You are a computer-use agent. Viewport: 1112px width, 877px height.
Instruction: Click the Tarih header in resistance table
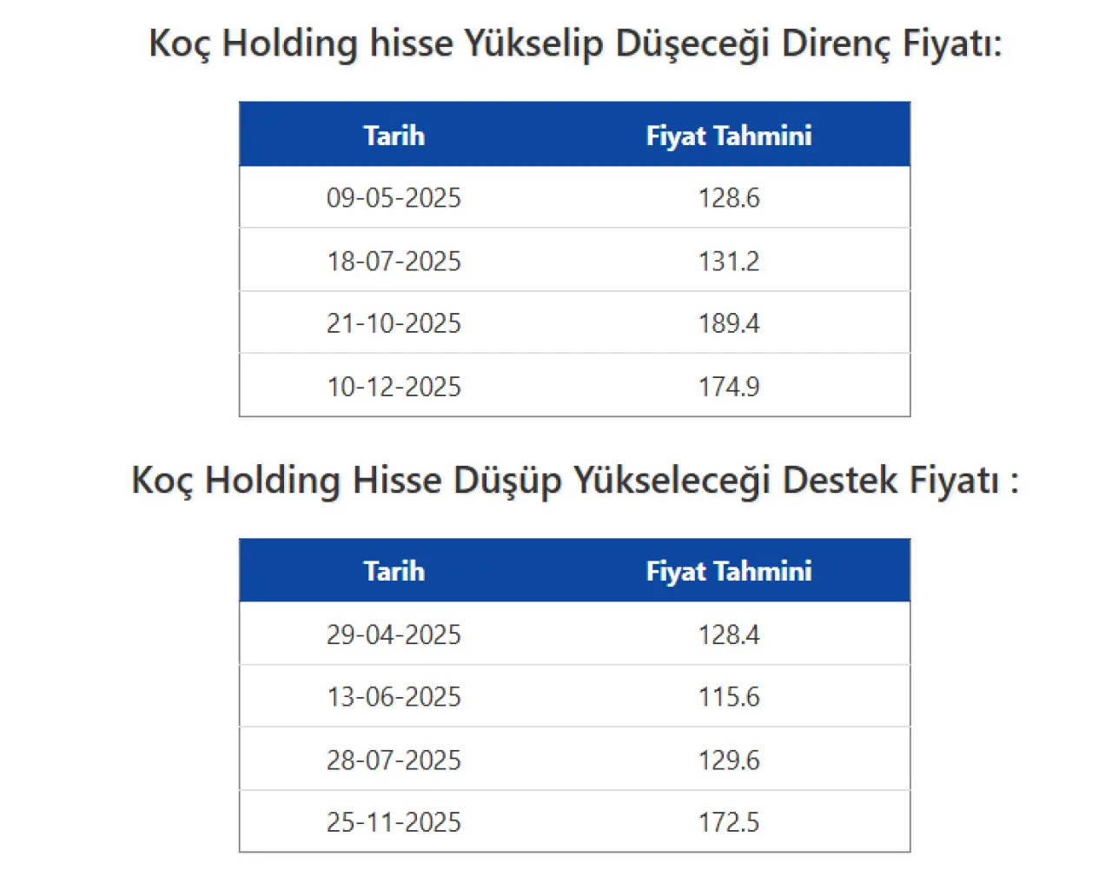click(394, 136)
